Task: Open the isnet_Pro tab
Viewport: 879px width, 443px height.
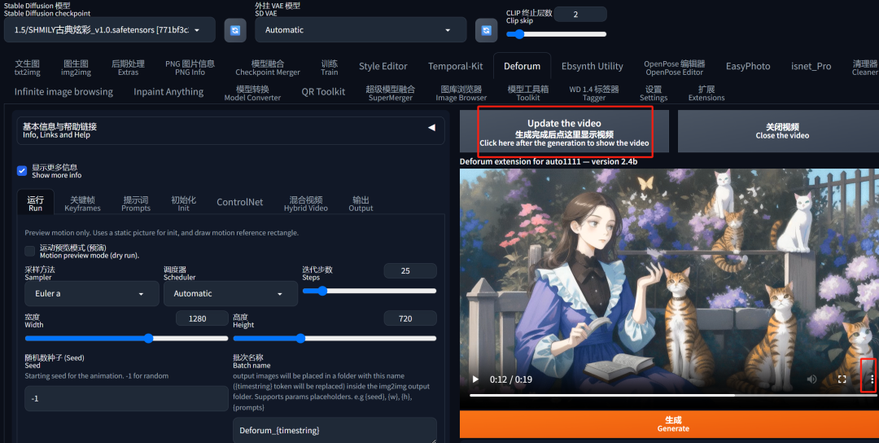Action: click(811, 66)
